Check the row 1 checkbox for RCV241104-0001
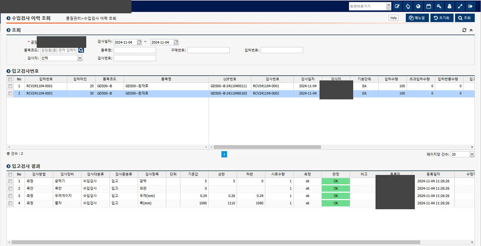The height and width of the screenshot is (246, 481). coord(10,86)
